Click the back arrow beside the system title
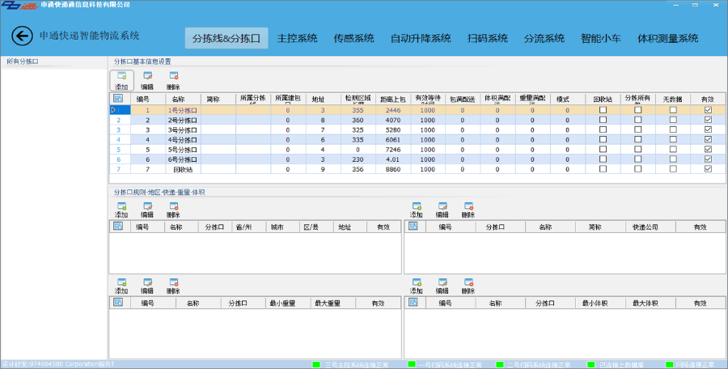This screenshot has height=369, width=728. coord(21,36)
